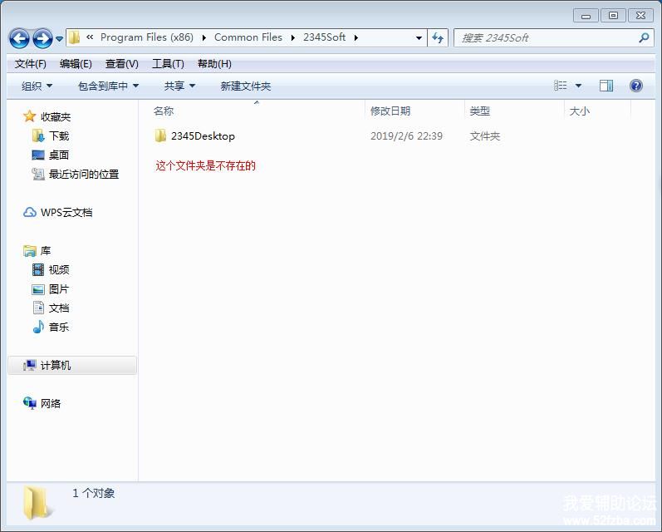This screenshot has width=662, height=532.
Task: Click the 最近访问的位置 icon
Action: [x=38, y=174]
